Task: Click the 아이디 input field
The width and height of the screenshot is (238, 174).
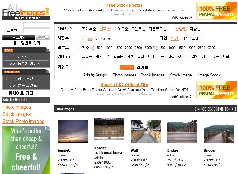Action: (37, 25)
